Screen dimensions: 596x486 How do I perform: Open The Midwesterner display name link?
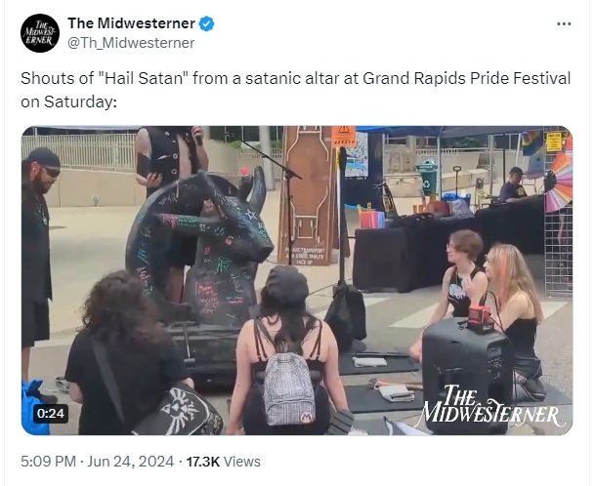[x=132, y=23]
